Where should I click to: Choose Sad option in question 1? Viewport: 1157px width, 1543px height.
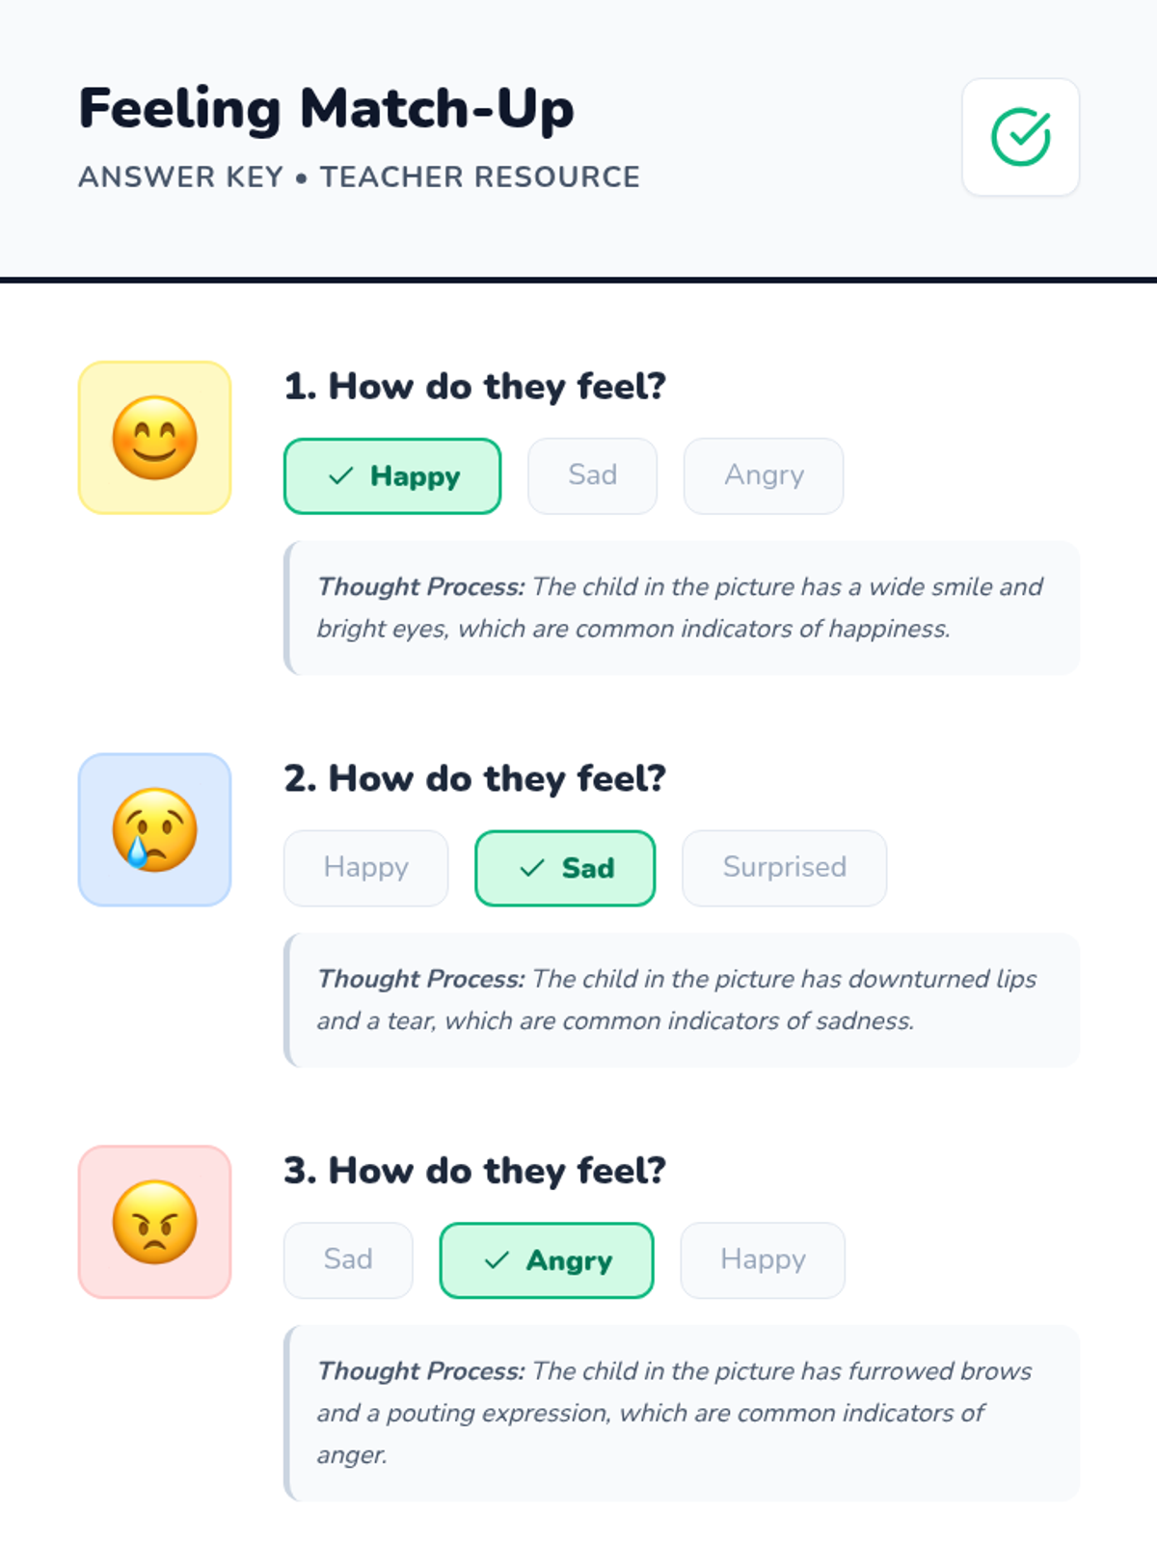pyautogui.click(x=592, y=476)
